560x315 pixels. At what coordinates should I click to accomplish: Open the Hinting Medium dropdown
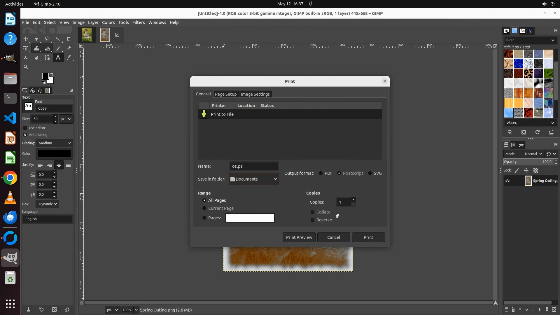(x=54, y=143)
